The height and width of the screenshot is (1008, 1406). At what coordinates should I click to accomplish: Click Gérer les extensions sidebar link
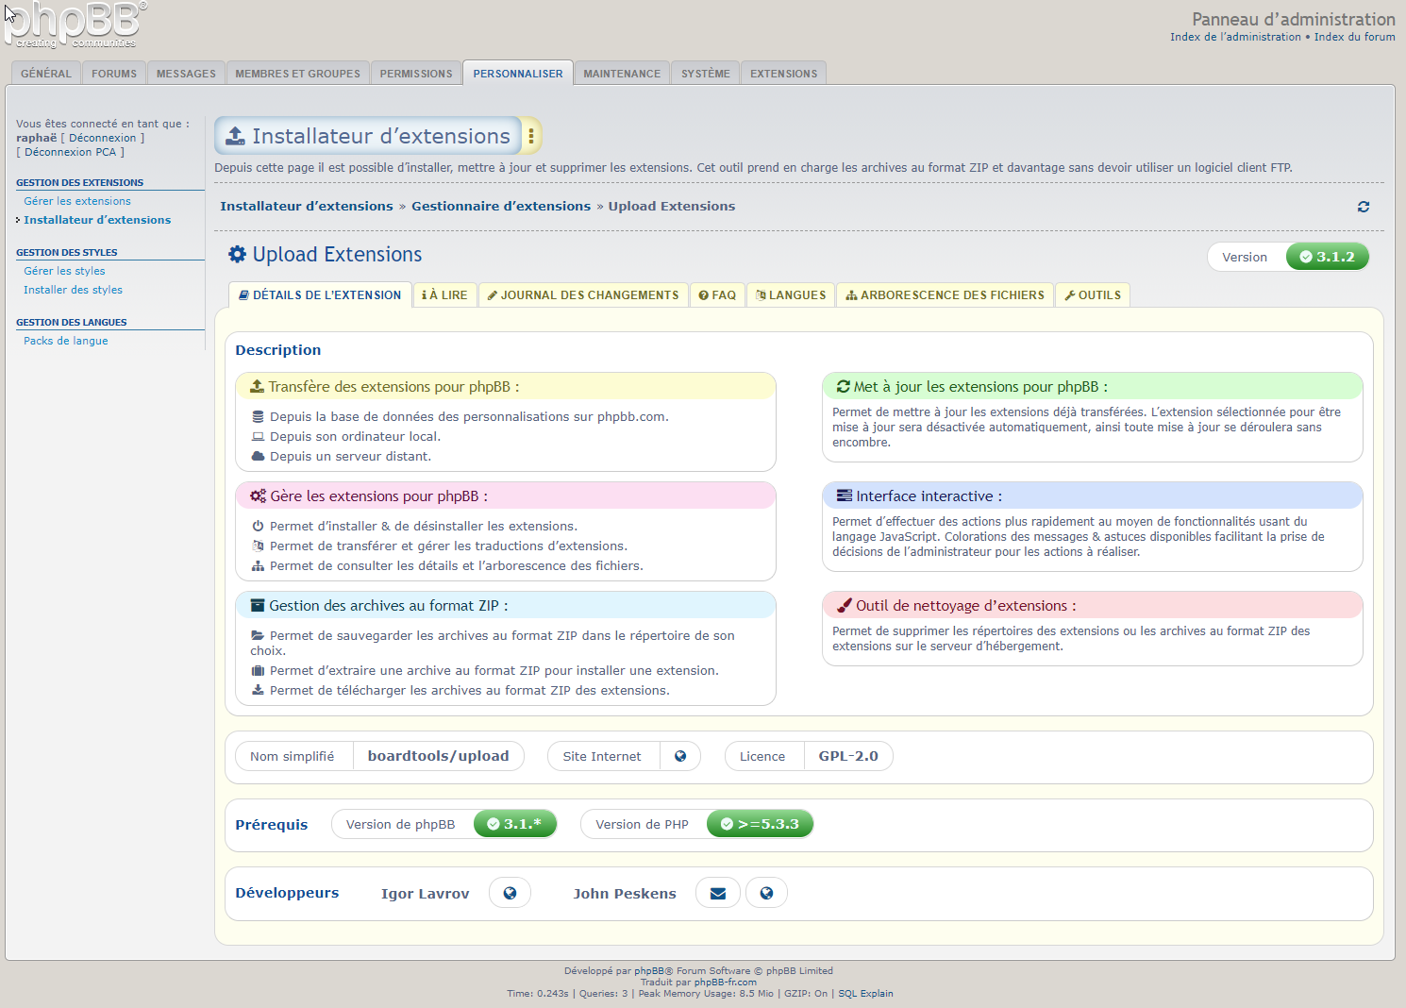(x=77, y=201)
